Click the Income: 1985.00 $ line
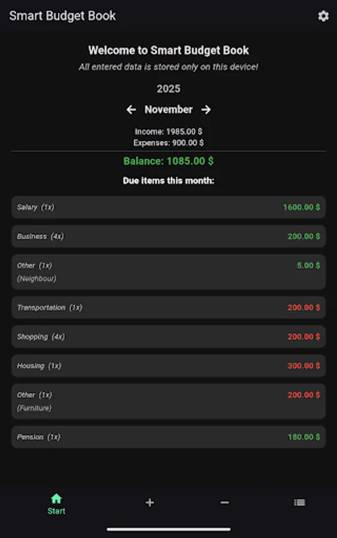This screenshot has width=337, height=538. click(x=168, y=132)
